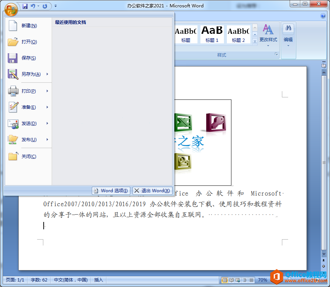The height and width of the screenshot is (287, 330).
Task: Click the checklist pencil icon beside 准备
Action: point(13,107)
